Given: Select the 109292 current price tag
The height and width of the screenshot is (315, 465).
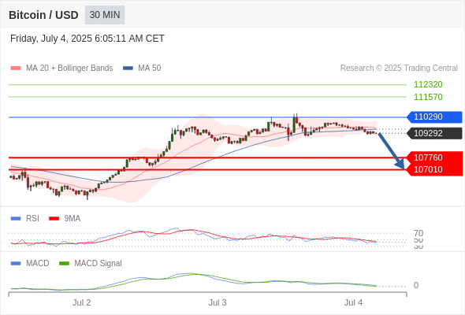Looking at the screenshot, I should click(434, 133).
